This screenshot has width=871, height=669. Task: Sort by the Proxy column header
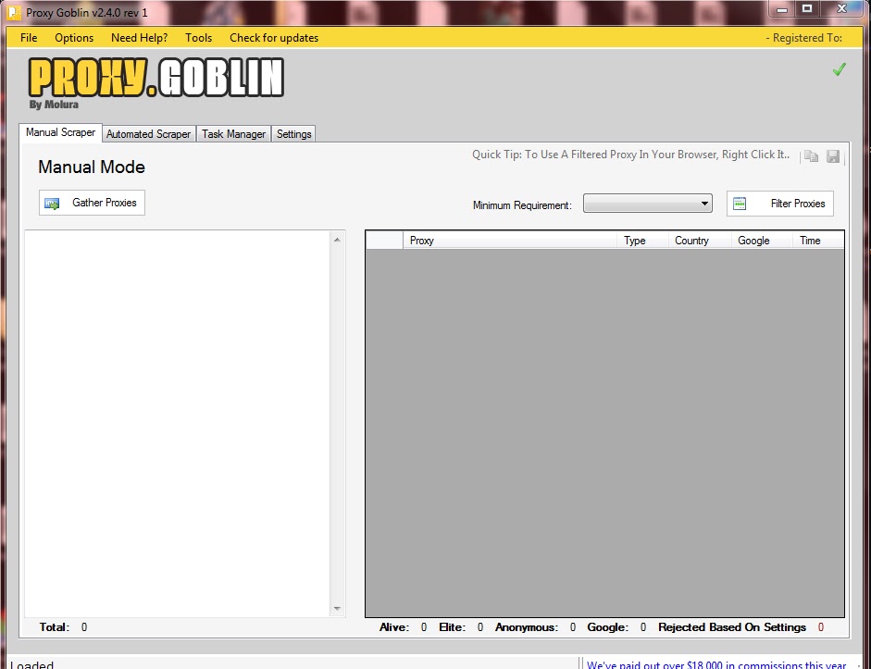[x=510, y=241]
